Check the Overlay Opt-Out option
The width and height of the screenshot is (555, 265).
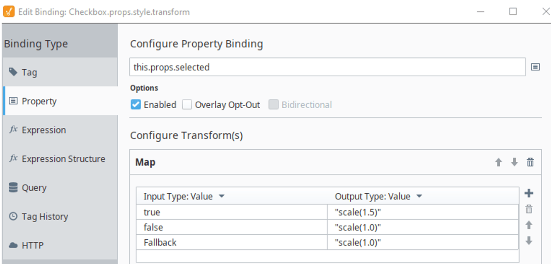(187, 105)
